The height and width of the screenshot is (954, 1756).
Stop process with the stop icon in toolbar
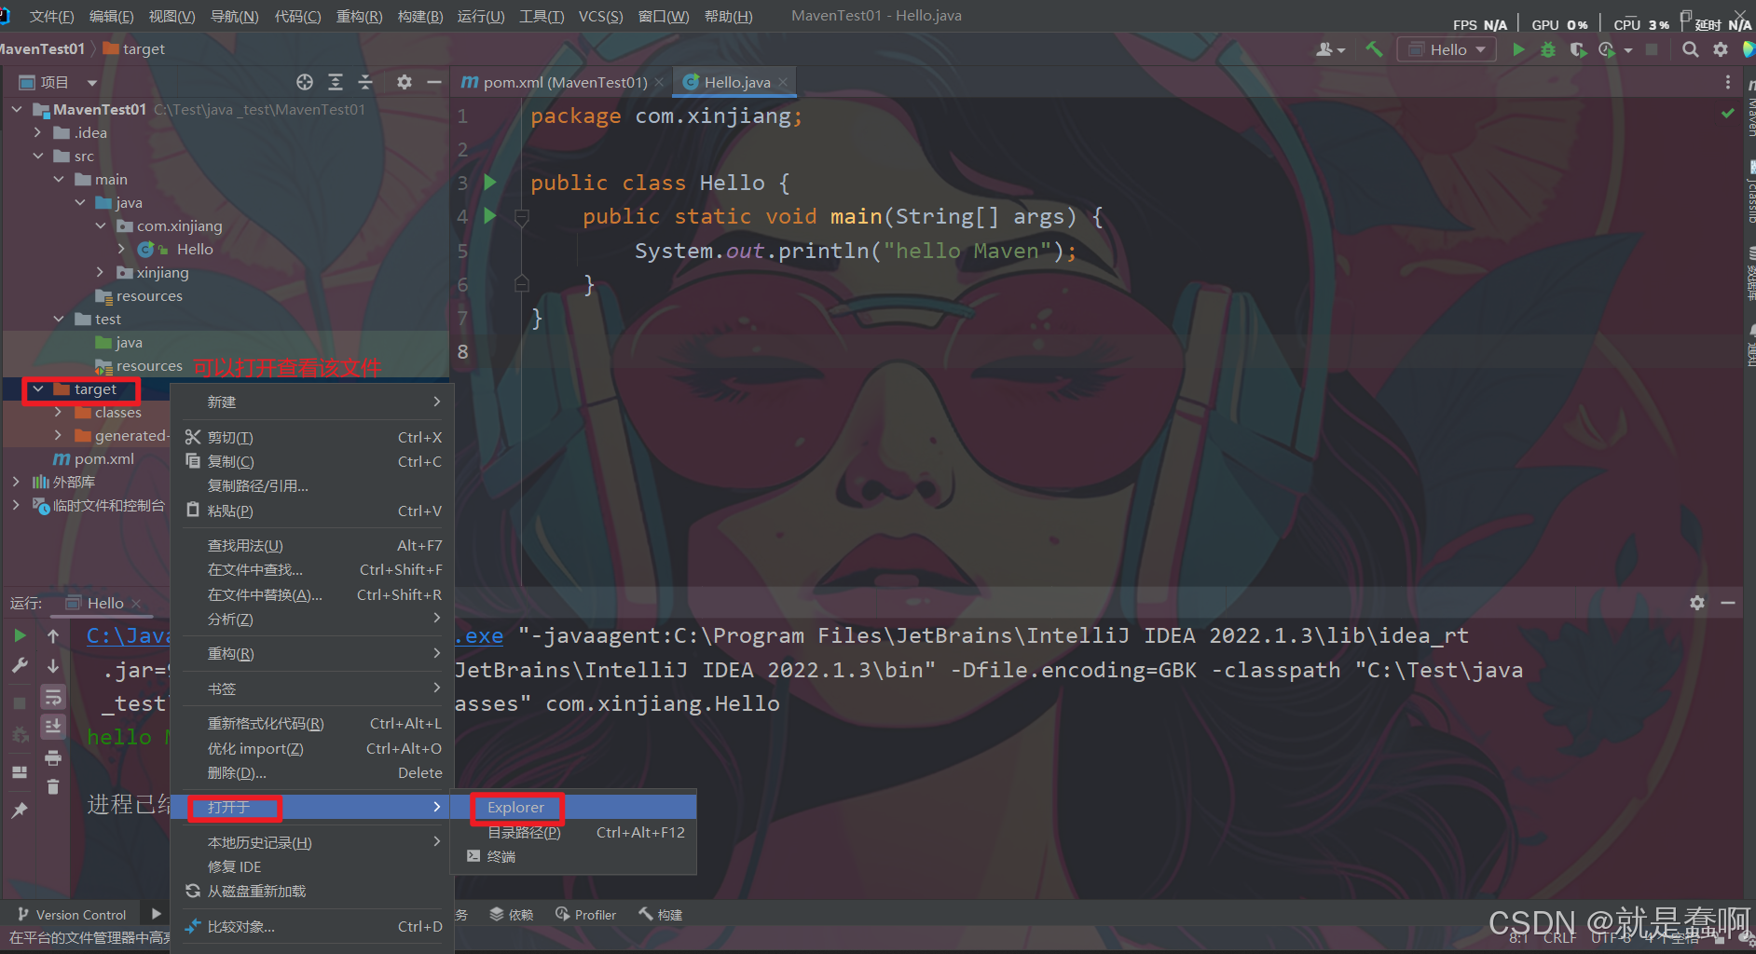[x=1652, y=49]
